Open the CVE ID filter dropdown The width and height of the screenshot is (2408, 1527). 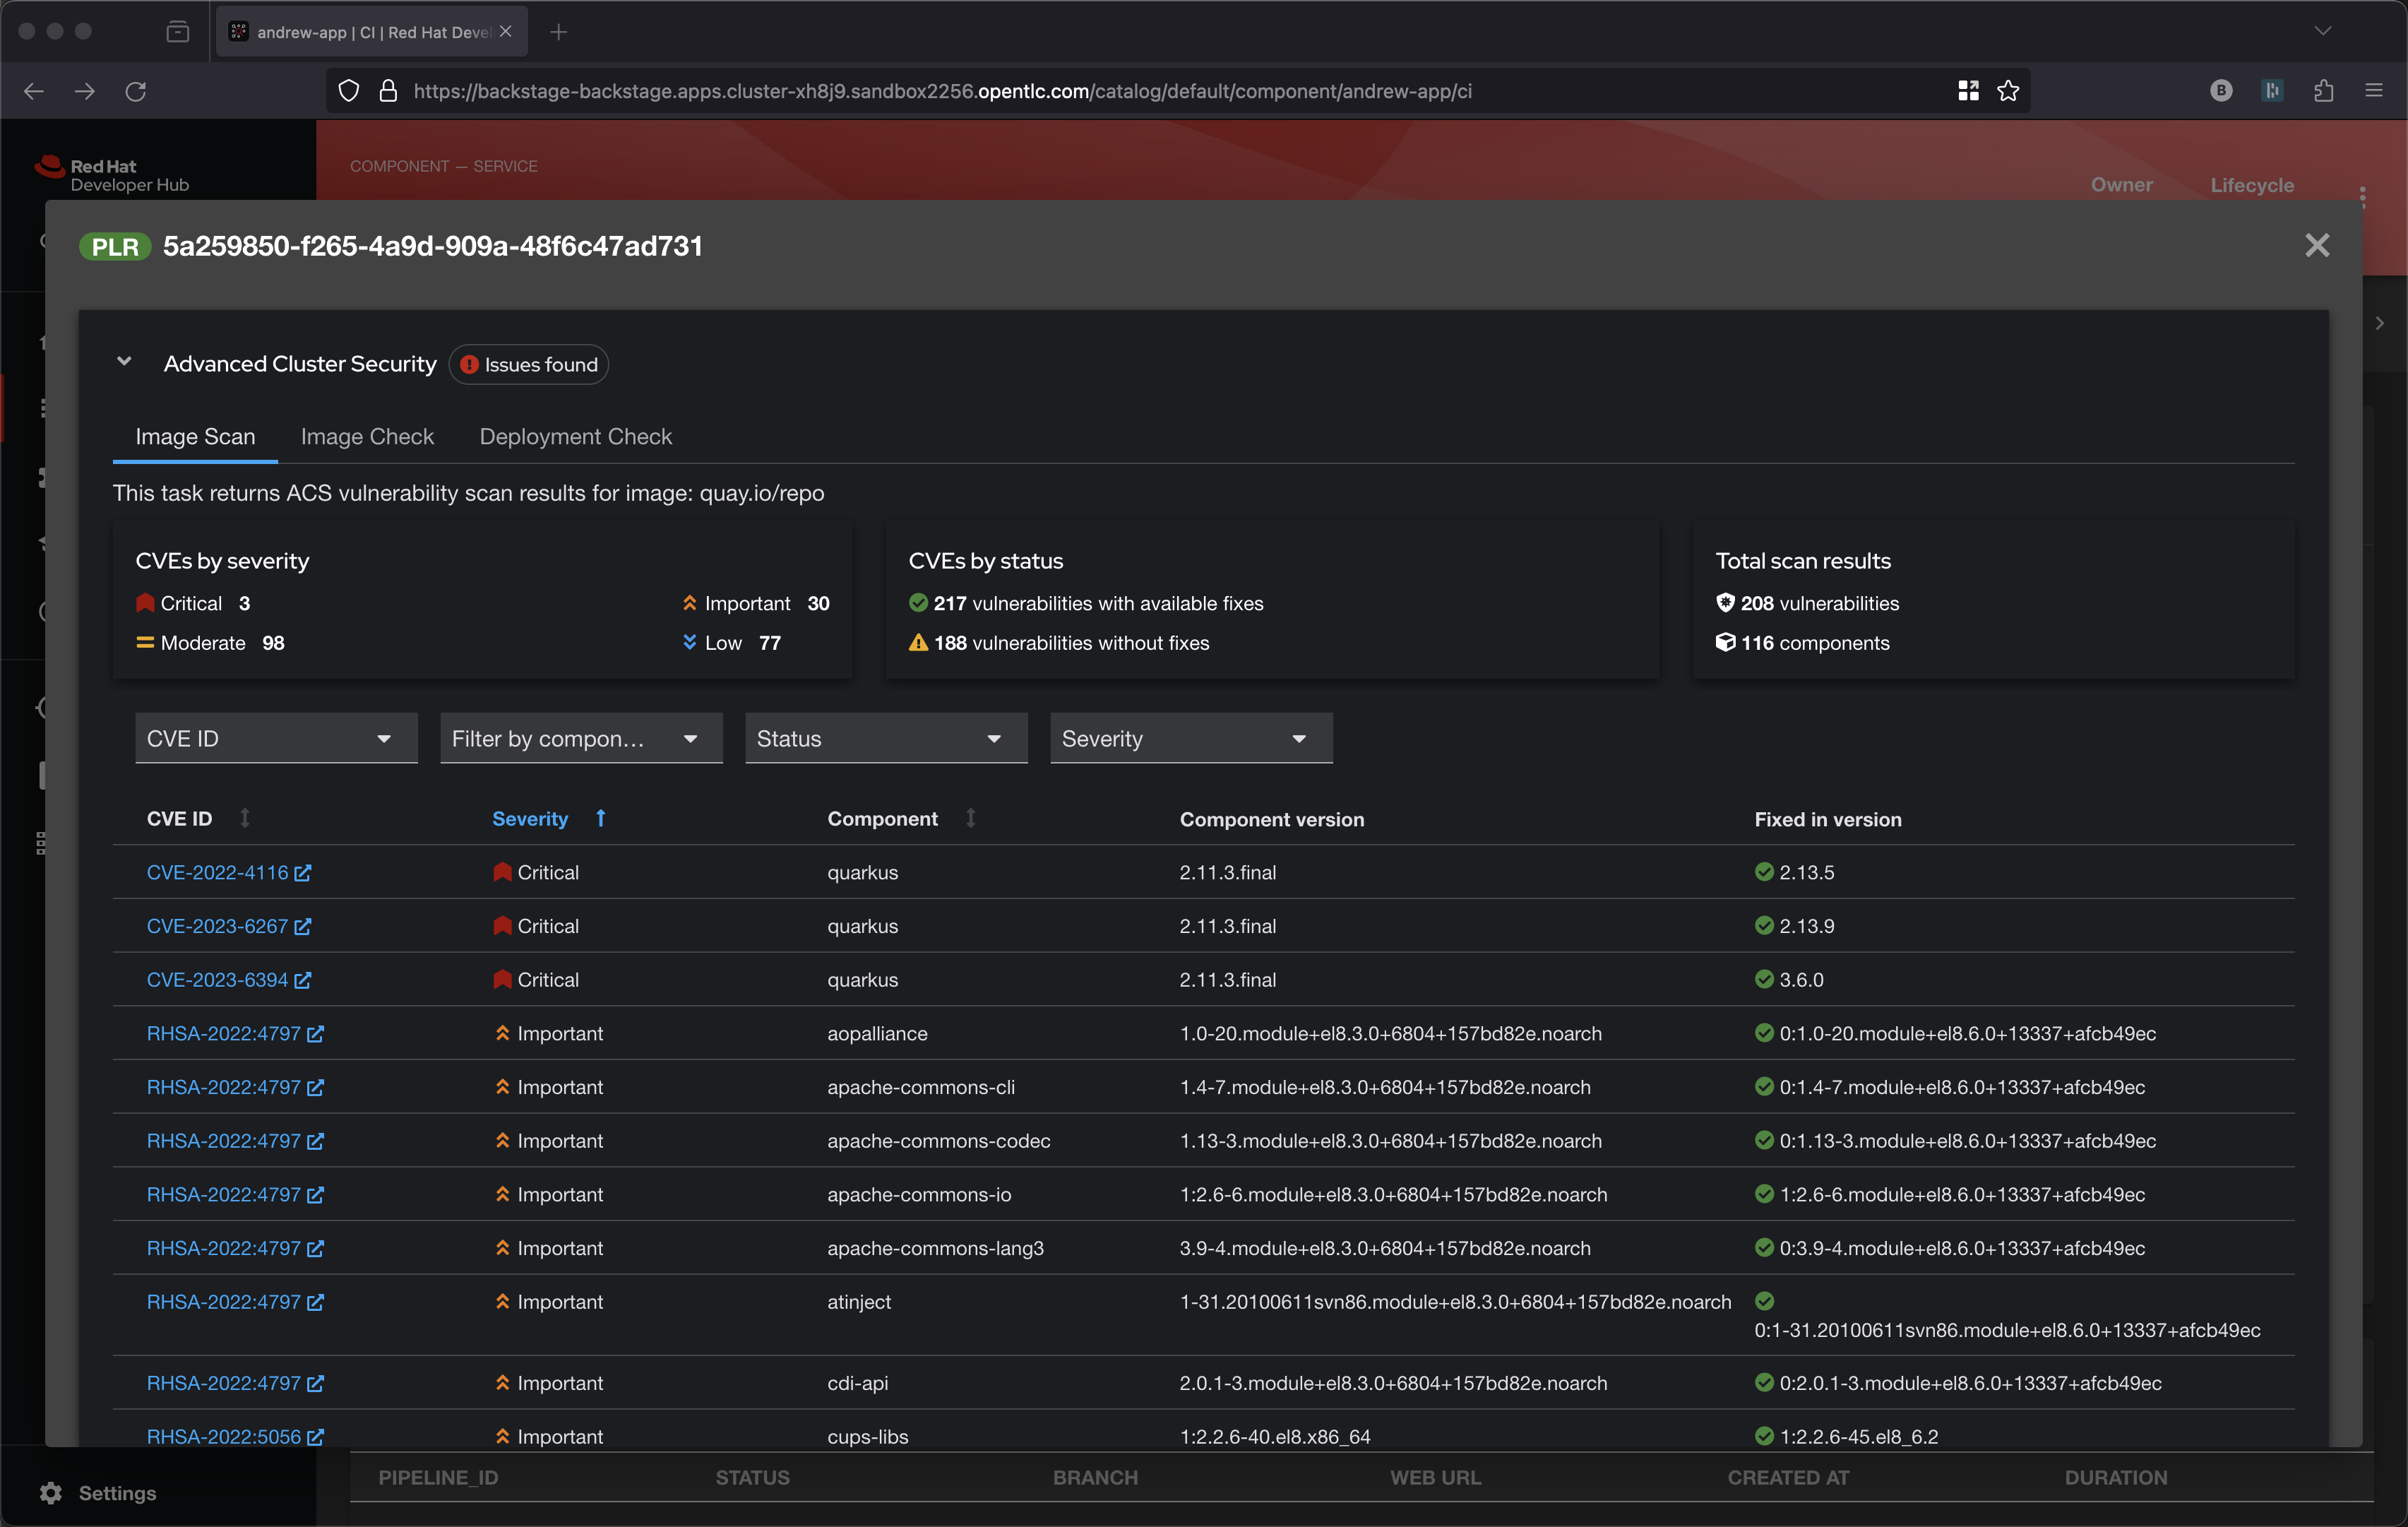[x=276, y=738]
